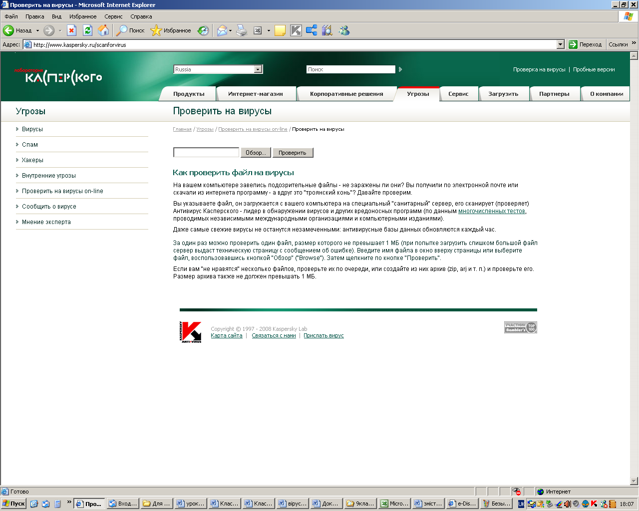Select the Партнеры tab

[554, 94]
